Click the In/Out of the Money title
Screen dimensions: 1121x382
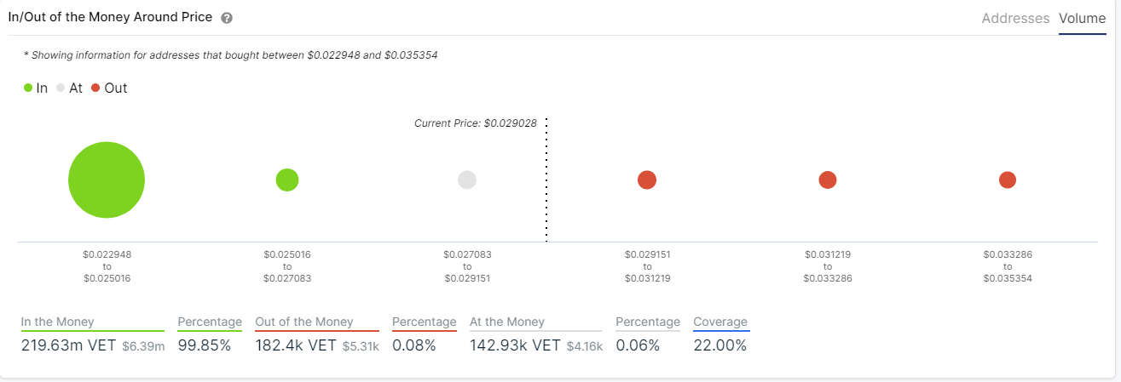pyautogui.click(x=110, y=17)
